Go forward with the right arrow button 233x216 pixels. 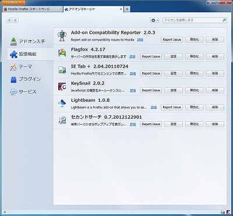(x=16, y=20)
